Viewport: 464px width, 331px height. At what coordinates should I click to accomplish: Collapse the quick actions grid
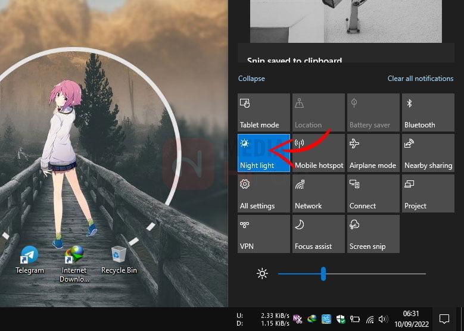[x=251, y=79]
